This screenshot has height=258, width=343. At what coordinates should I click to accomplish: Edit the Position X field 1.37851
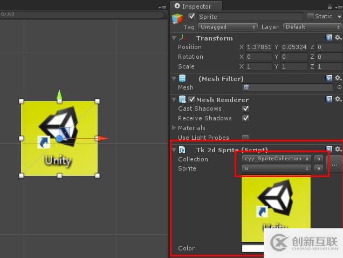[259, 47]
